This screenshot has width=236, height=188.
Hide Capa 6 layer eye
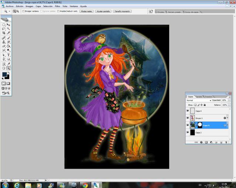point(188,125)
